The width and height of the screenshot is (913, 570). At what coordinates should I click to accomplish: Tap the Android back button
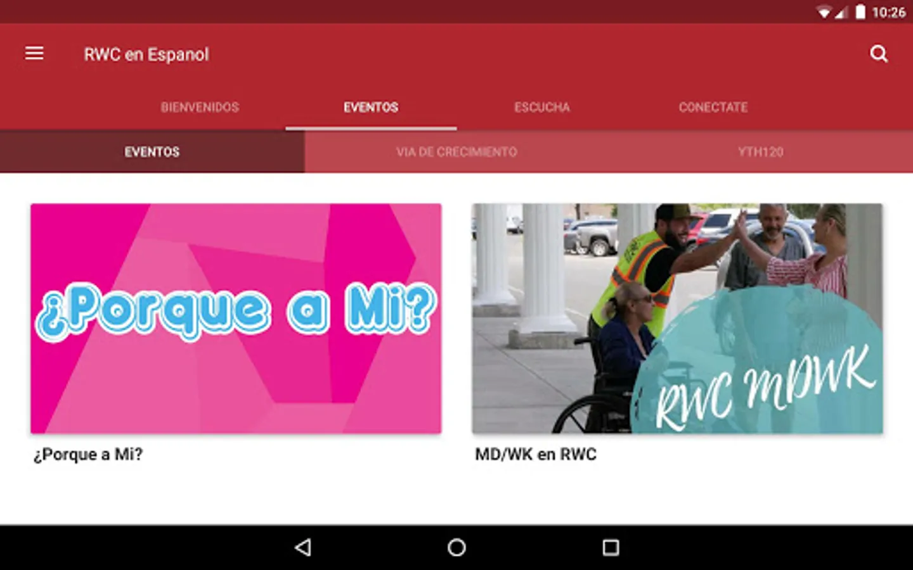pyautogui.click(x=303, y=547)
